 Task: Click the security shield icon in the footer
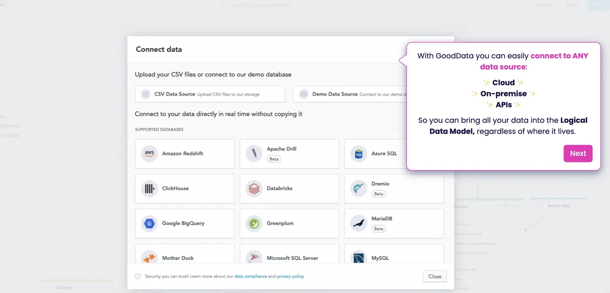coord(138,276)
